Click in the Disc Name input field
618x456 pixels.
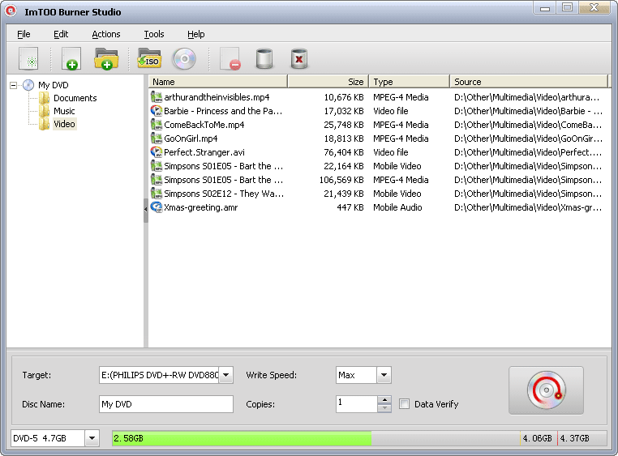coord(166,404)
